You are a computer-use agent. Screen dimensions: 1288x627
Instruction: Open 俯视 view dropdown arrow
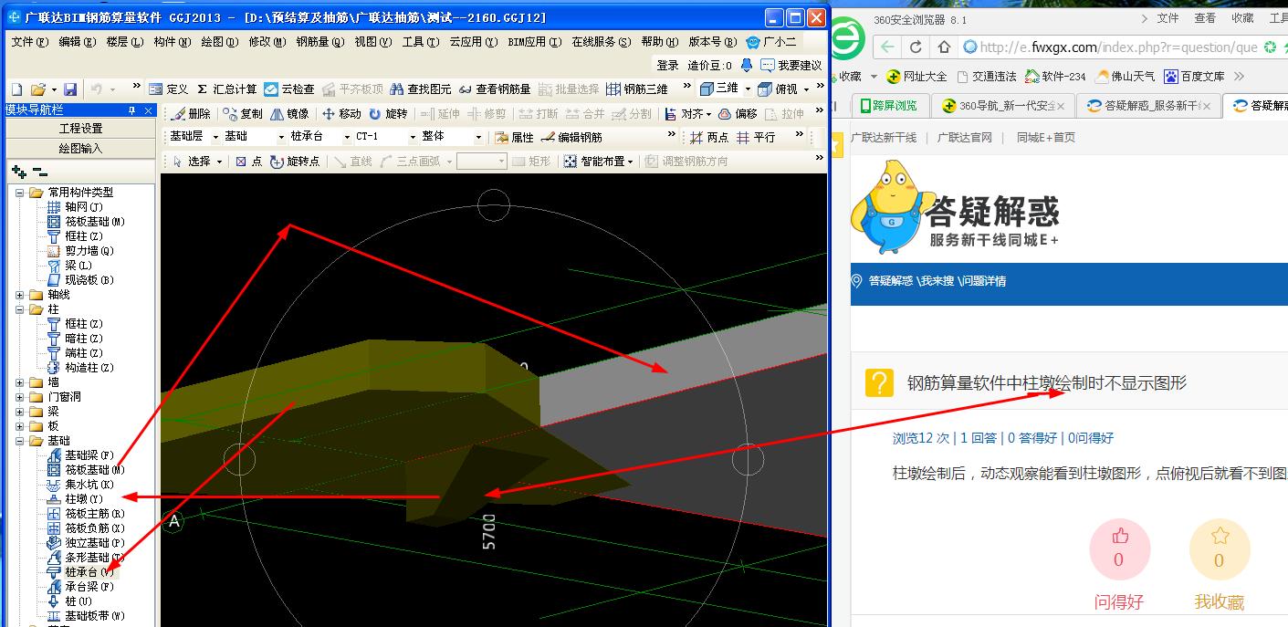[x=806, y=89]
